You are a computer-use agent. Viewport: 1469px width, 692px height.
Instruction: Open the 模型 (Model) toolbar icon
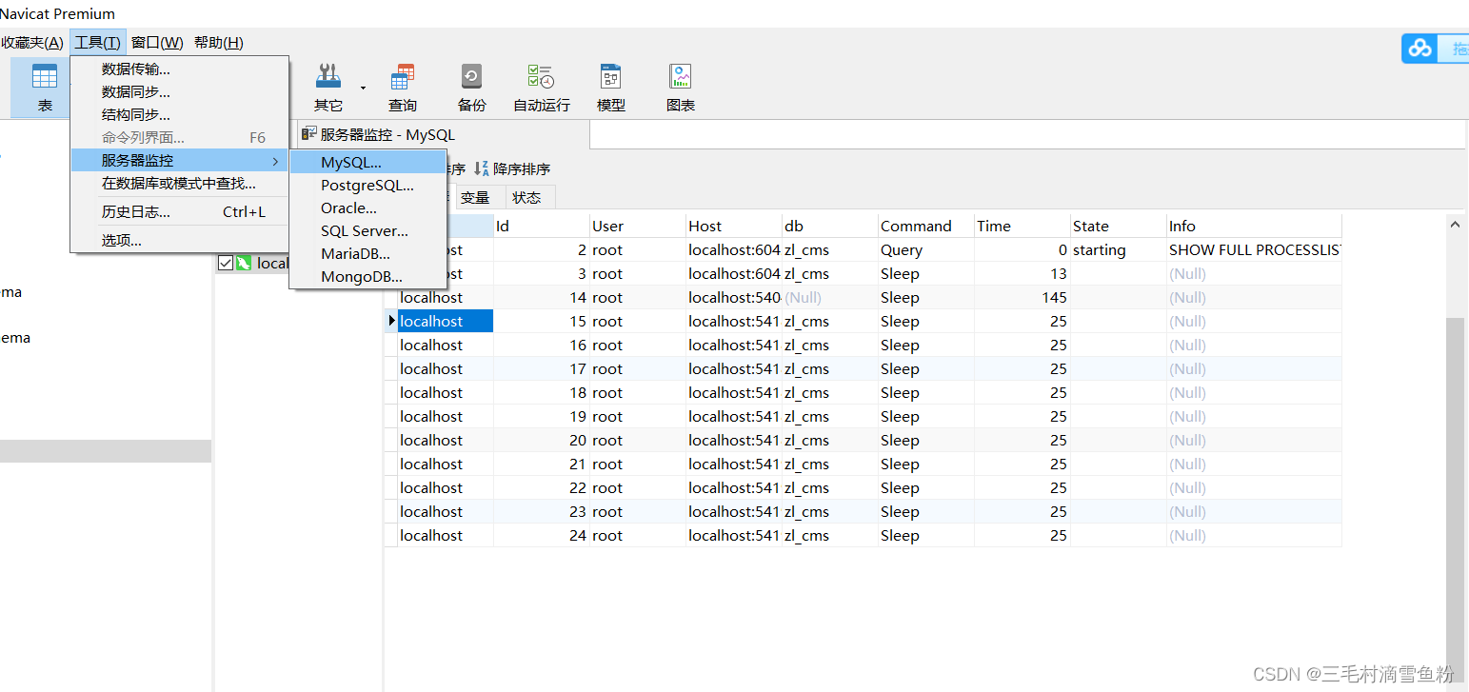coord(611,88)
